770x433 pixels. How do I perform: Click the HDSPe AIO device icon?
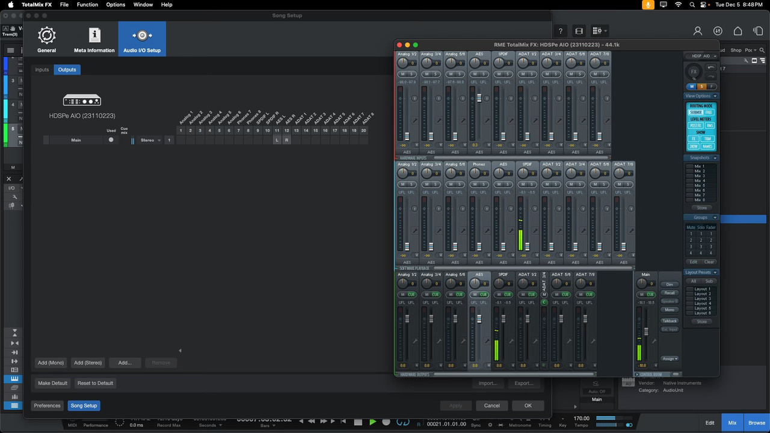tap(82, 100)
